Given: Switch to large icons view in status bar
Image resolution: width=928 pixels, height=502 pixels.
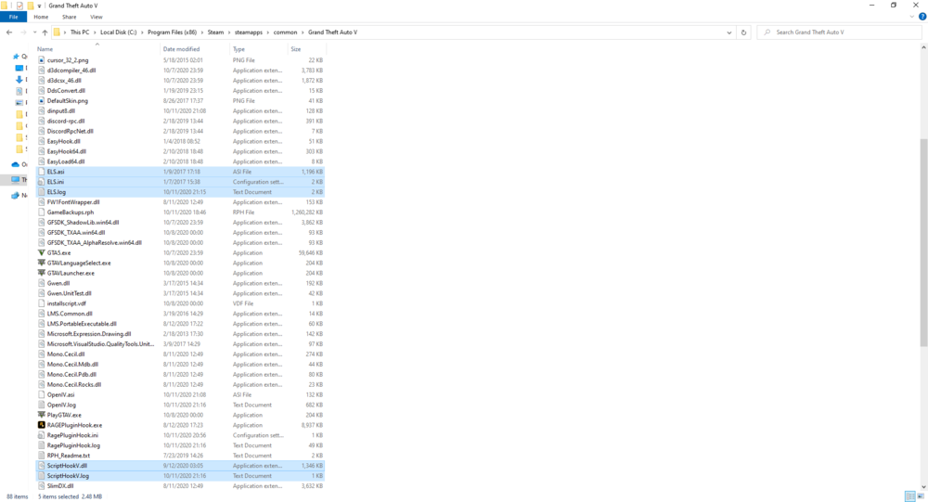Looking at the screenshot, I should (921, 496).
